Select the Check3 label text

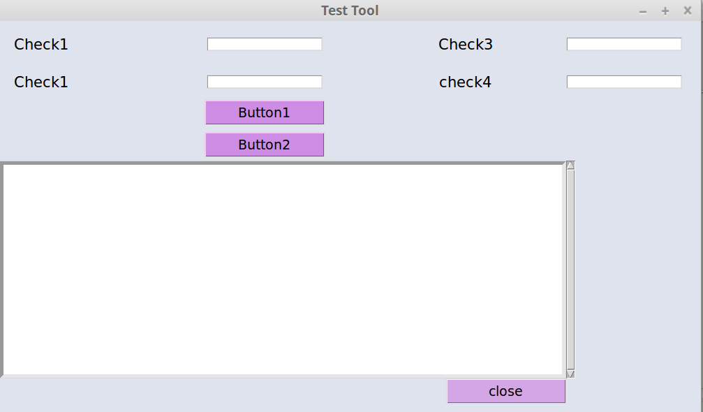click(465, 44)
